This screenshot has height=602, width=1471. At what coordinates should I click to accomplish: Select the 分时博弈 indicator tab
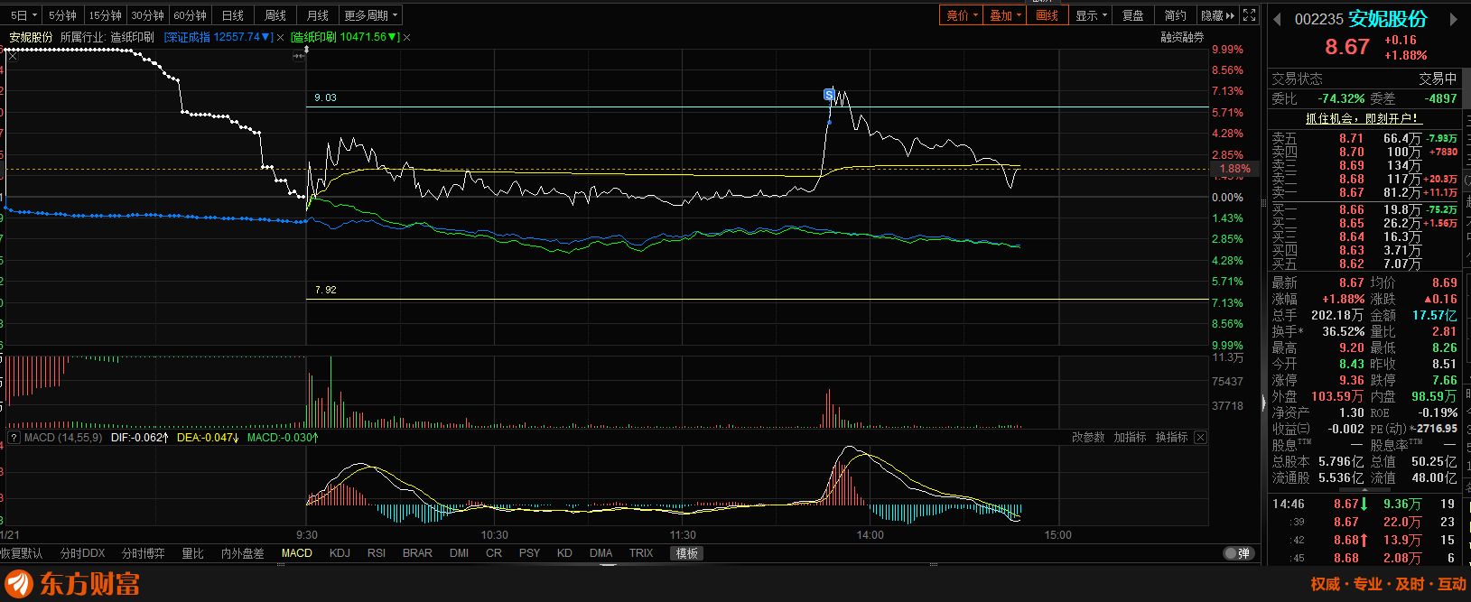(x=144, y=553)
